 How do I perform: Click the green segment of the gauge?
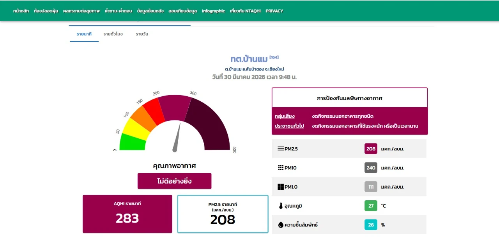click(132, 142)
